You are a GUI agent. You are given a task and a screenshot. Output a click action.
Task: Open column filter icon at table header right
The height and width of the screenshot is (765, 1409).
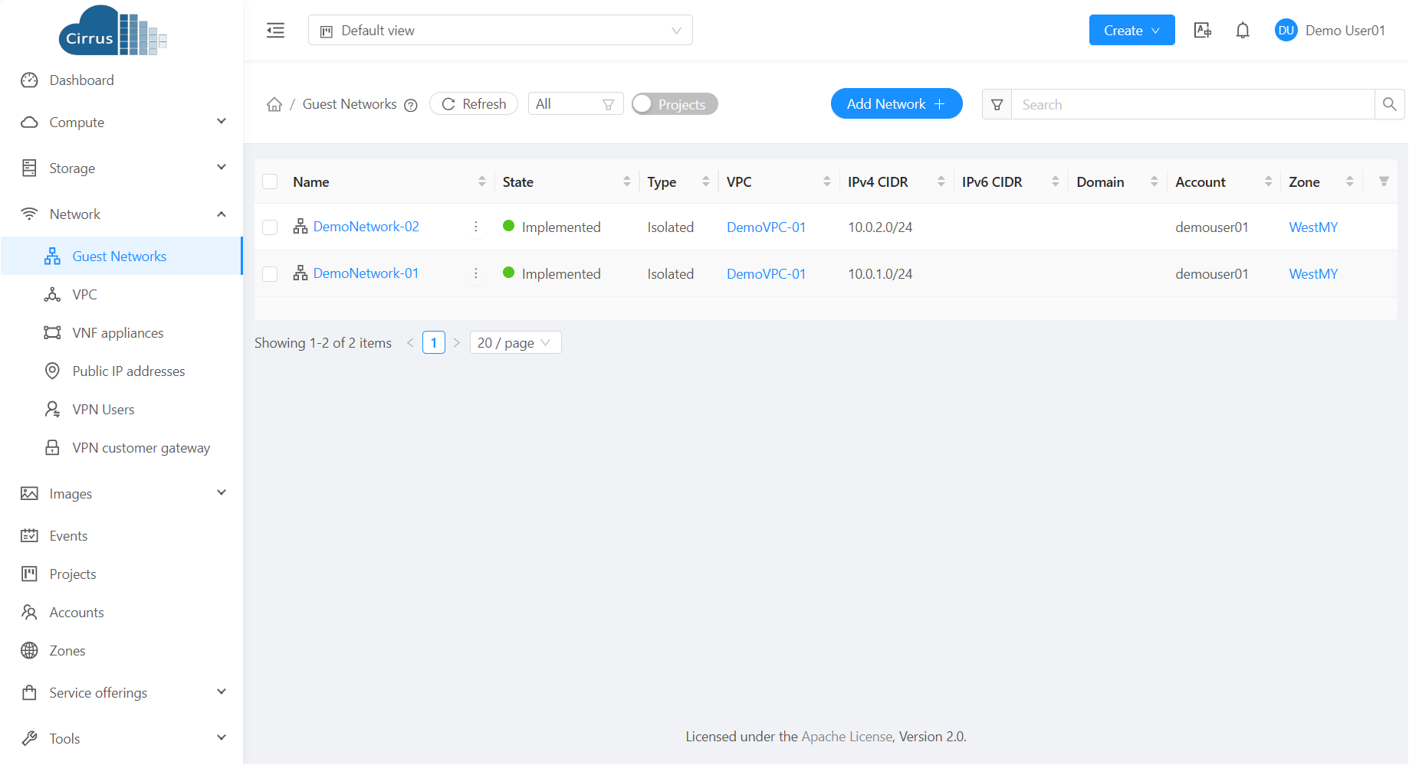pos(1384,181)
